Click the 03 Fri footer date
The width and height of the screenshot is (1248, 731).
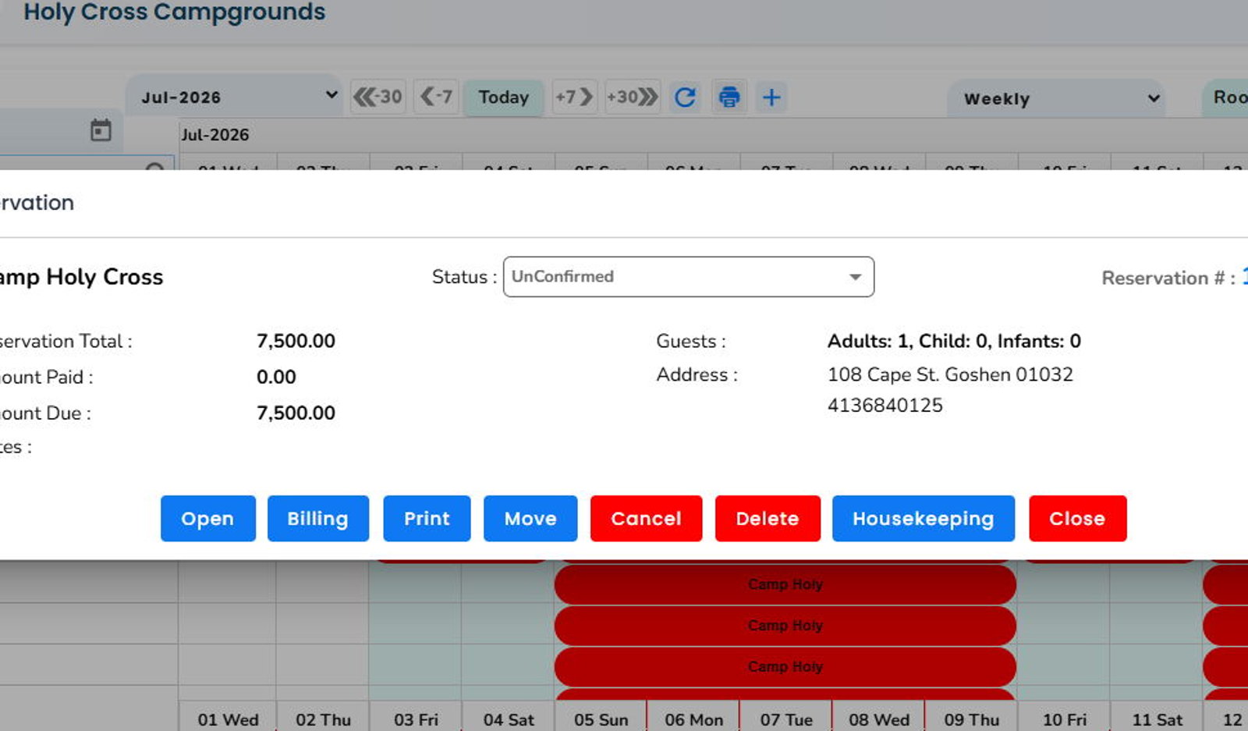(416, 719)
